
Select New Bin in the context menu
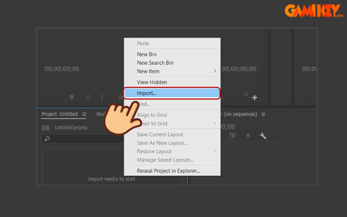point(147,54)
